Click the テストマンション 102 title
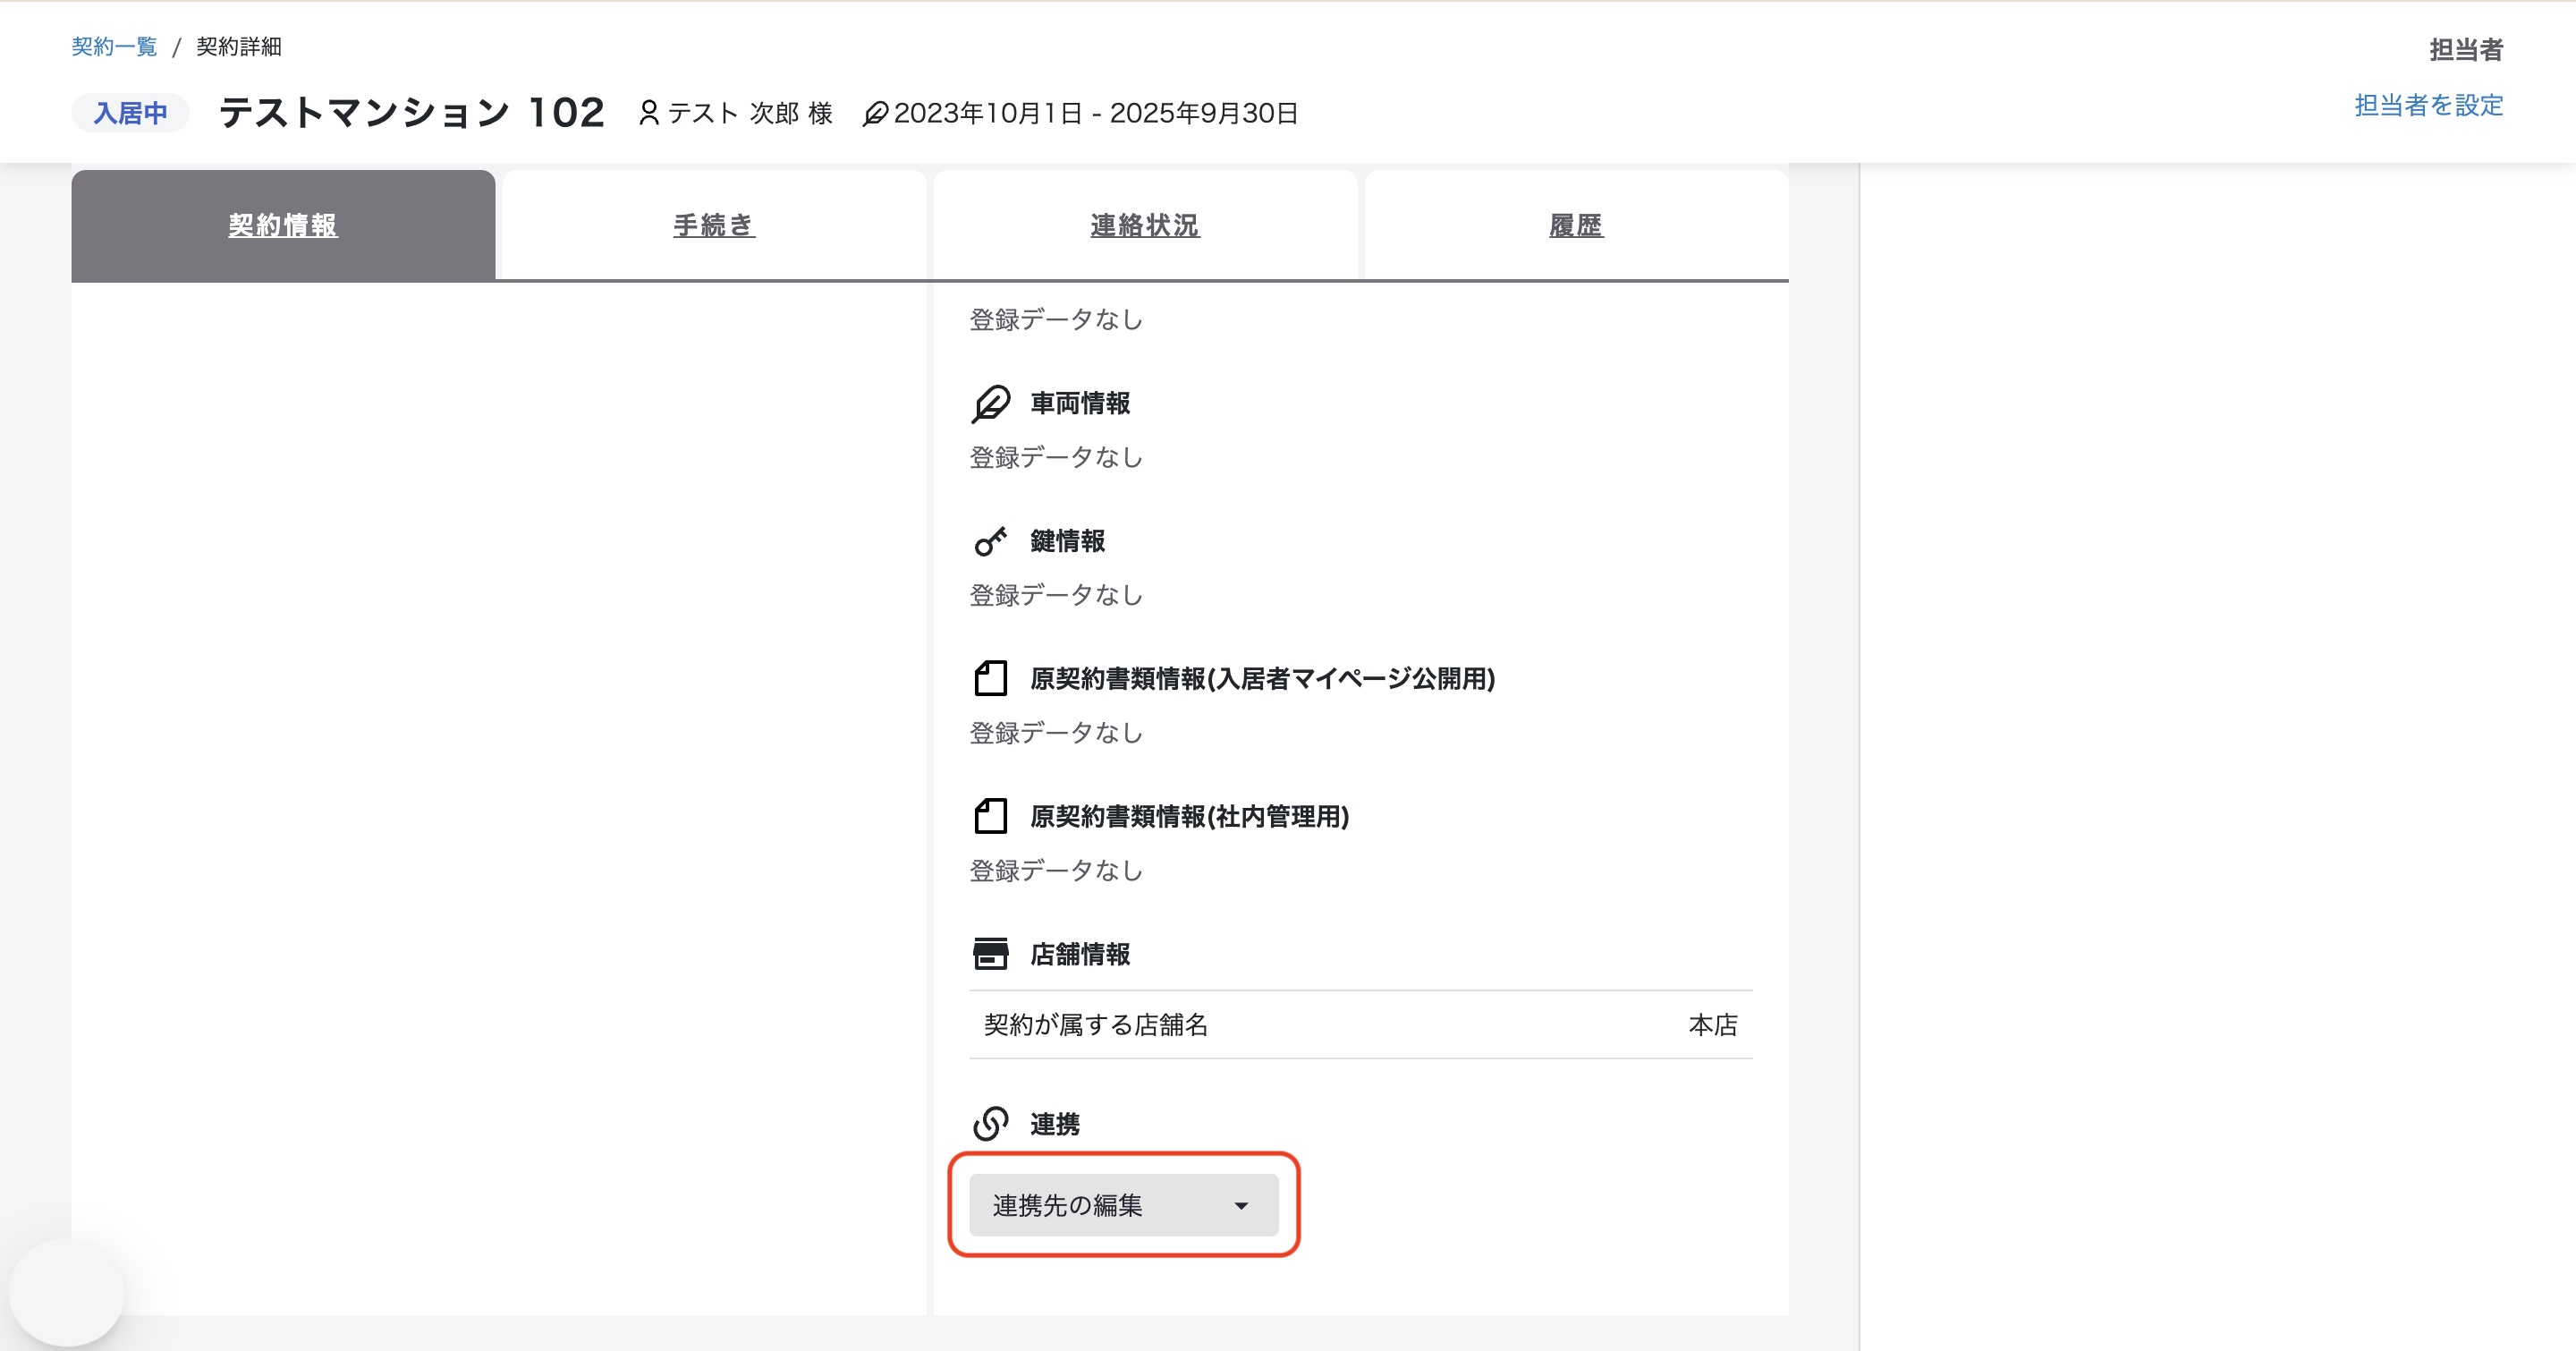 tap(412, 112)
